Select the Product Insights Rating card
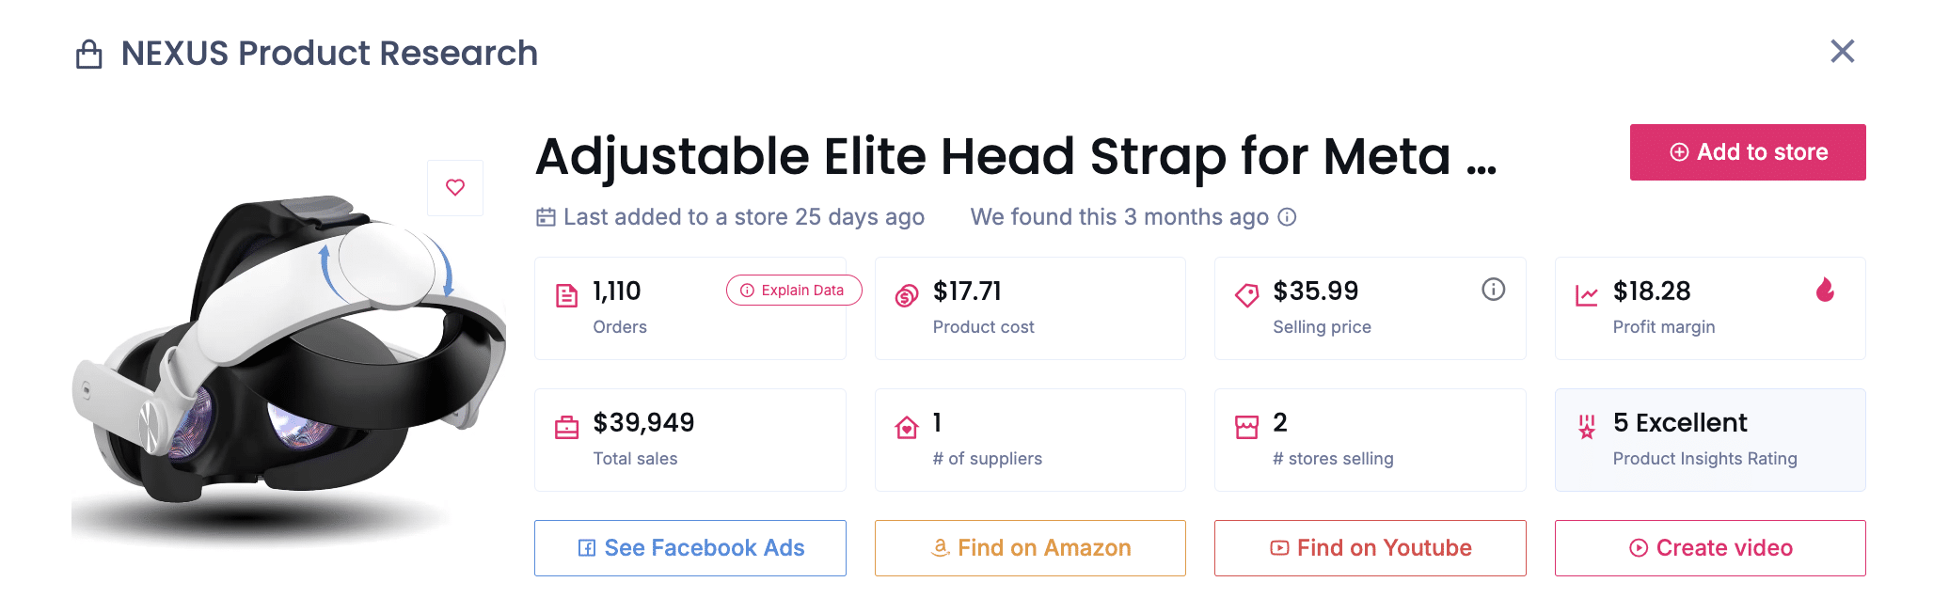The width and height of the screenshot is (1949, 598). [x=1709, y=440]
